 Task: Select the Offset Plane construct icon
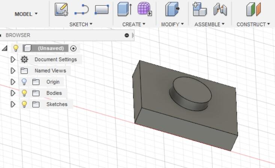tap(254, 9)
